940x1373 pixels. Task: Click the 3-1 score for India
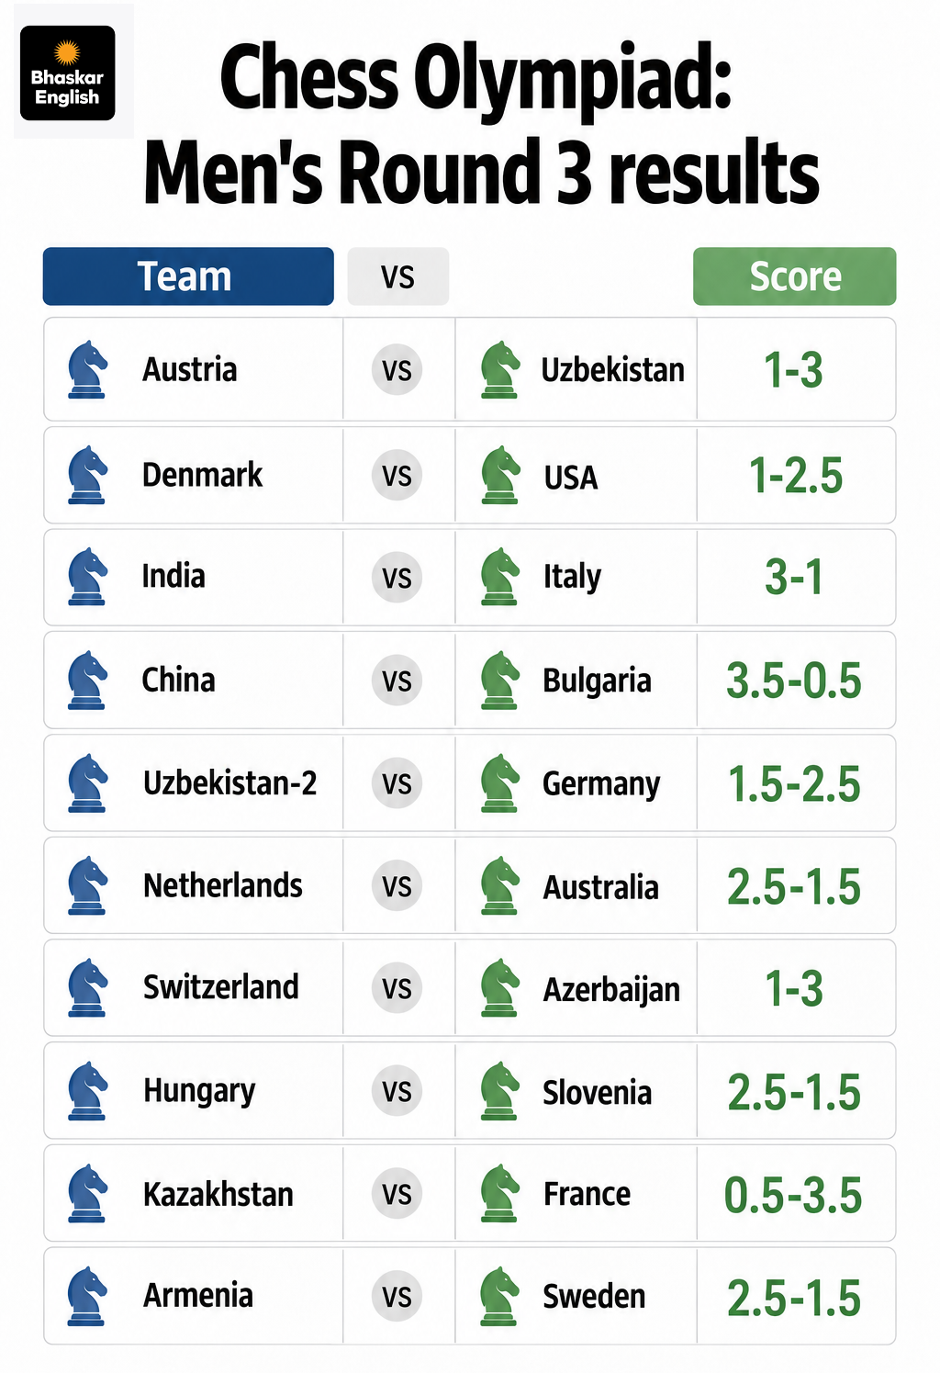[x=794, y=578]
